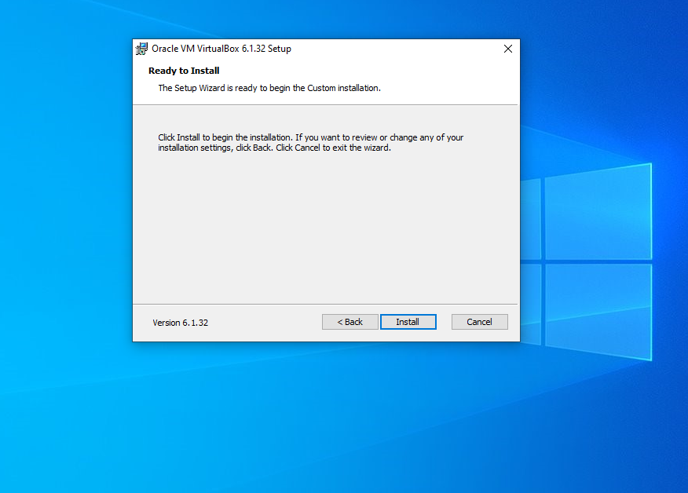Cancel the VirtualBox setup wizard
Image resolution: width=688 pixels, height=493 pixels.
(x=479, y=322)
